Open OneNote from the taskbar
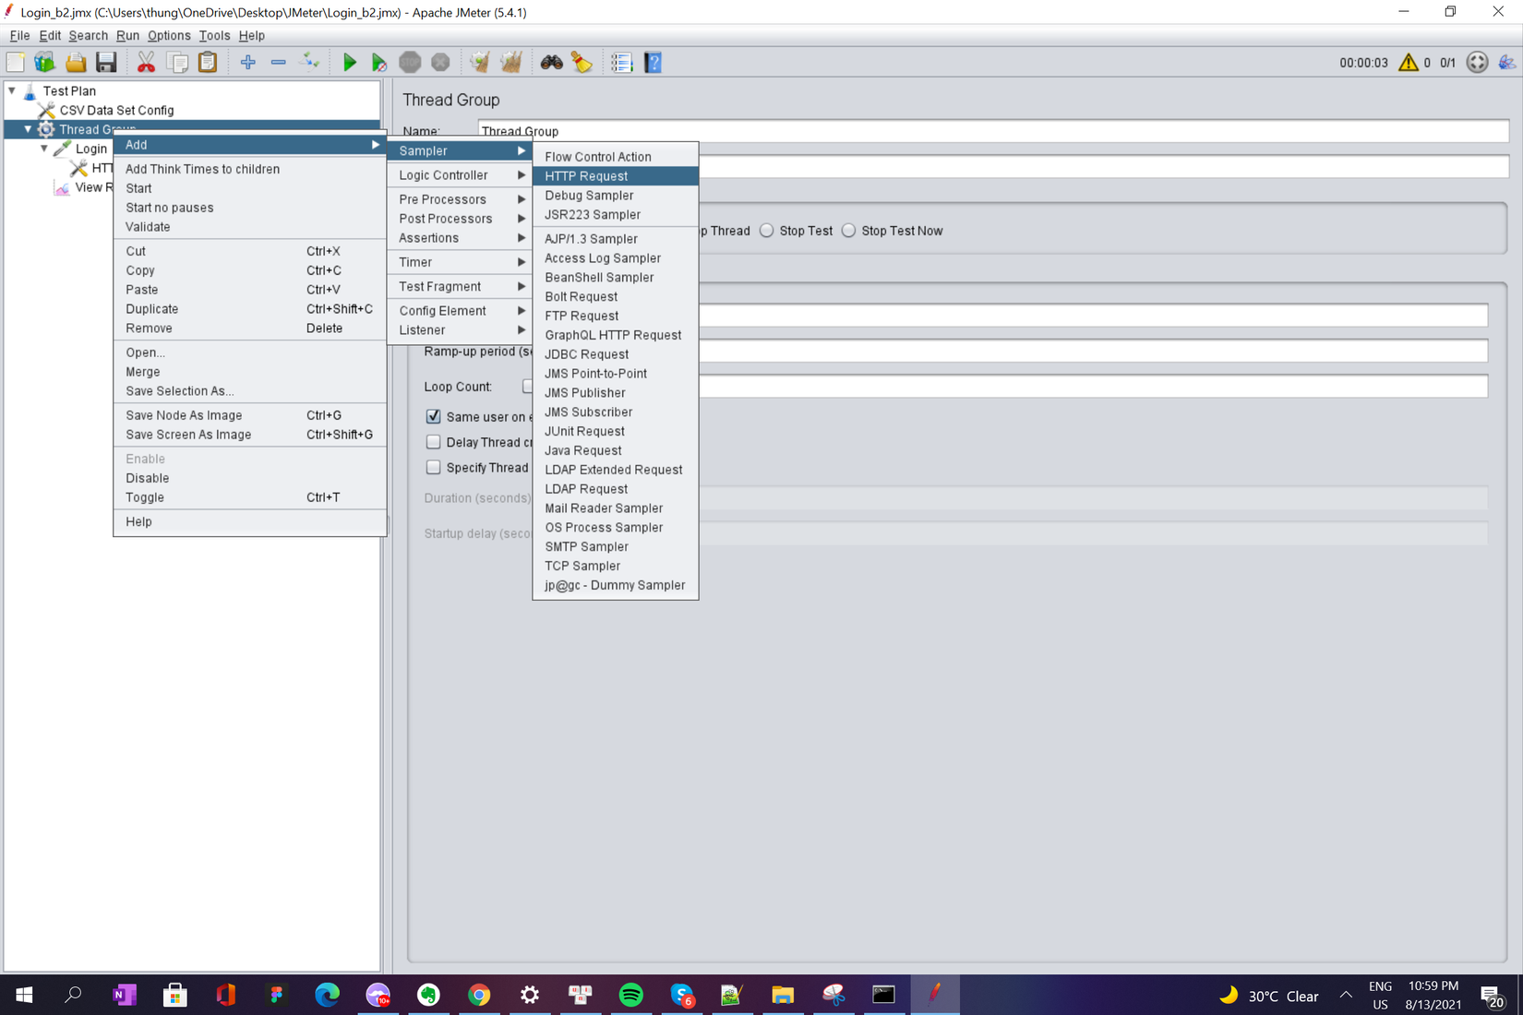 (124, 995)
